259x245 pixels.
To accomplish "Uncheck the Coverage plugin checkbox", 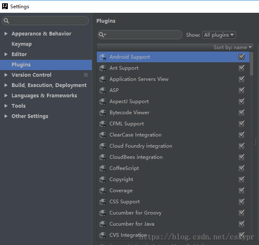I will 241,191.
